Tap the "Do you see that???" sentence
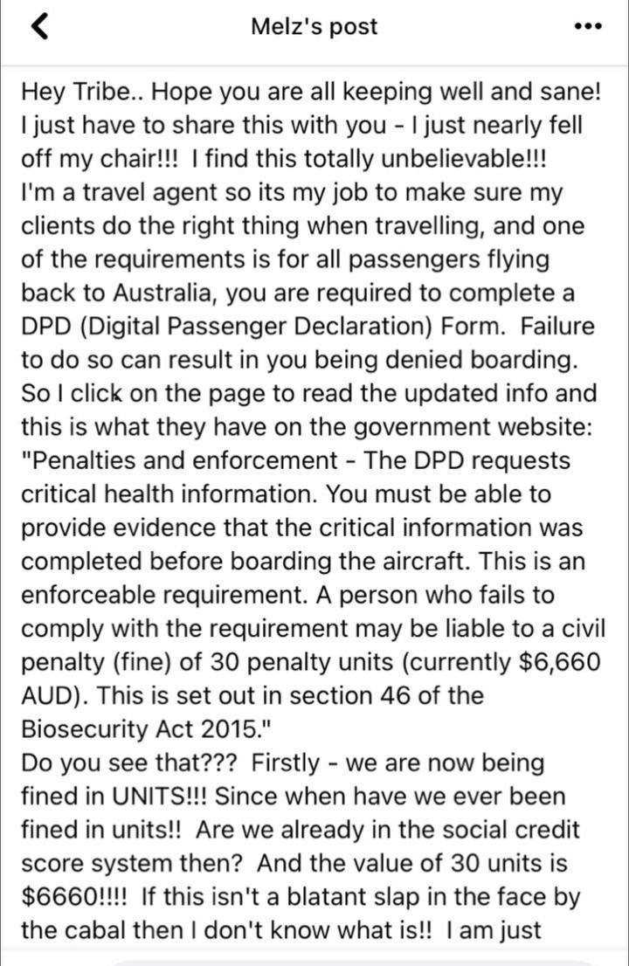 (x=128, y=763)
